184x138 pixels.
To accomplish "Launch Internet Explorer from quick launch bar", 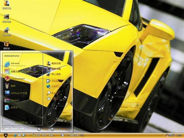I will (15, 135).
